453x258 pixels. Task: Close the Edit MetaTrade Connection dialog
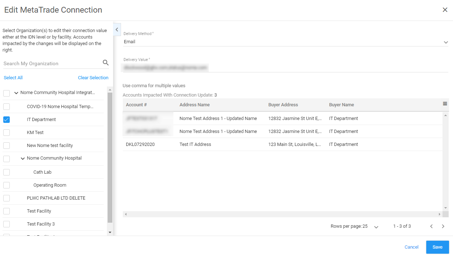click(445, 10)
